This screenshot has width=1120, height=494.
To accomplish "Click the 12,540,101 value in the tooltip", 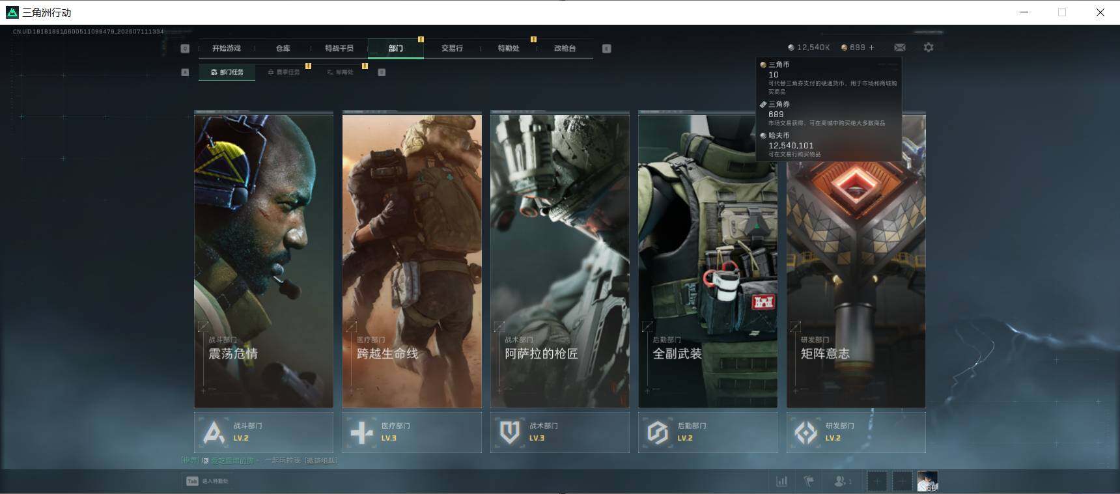I will [791, 146].
